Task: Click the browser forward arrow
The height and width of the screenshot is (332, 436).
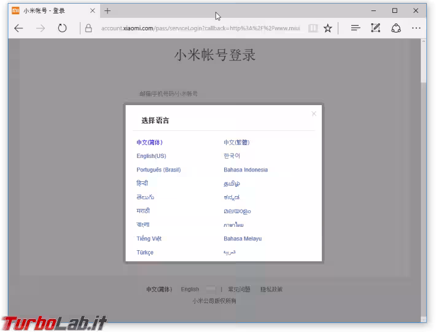Action: 41,28
